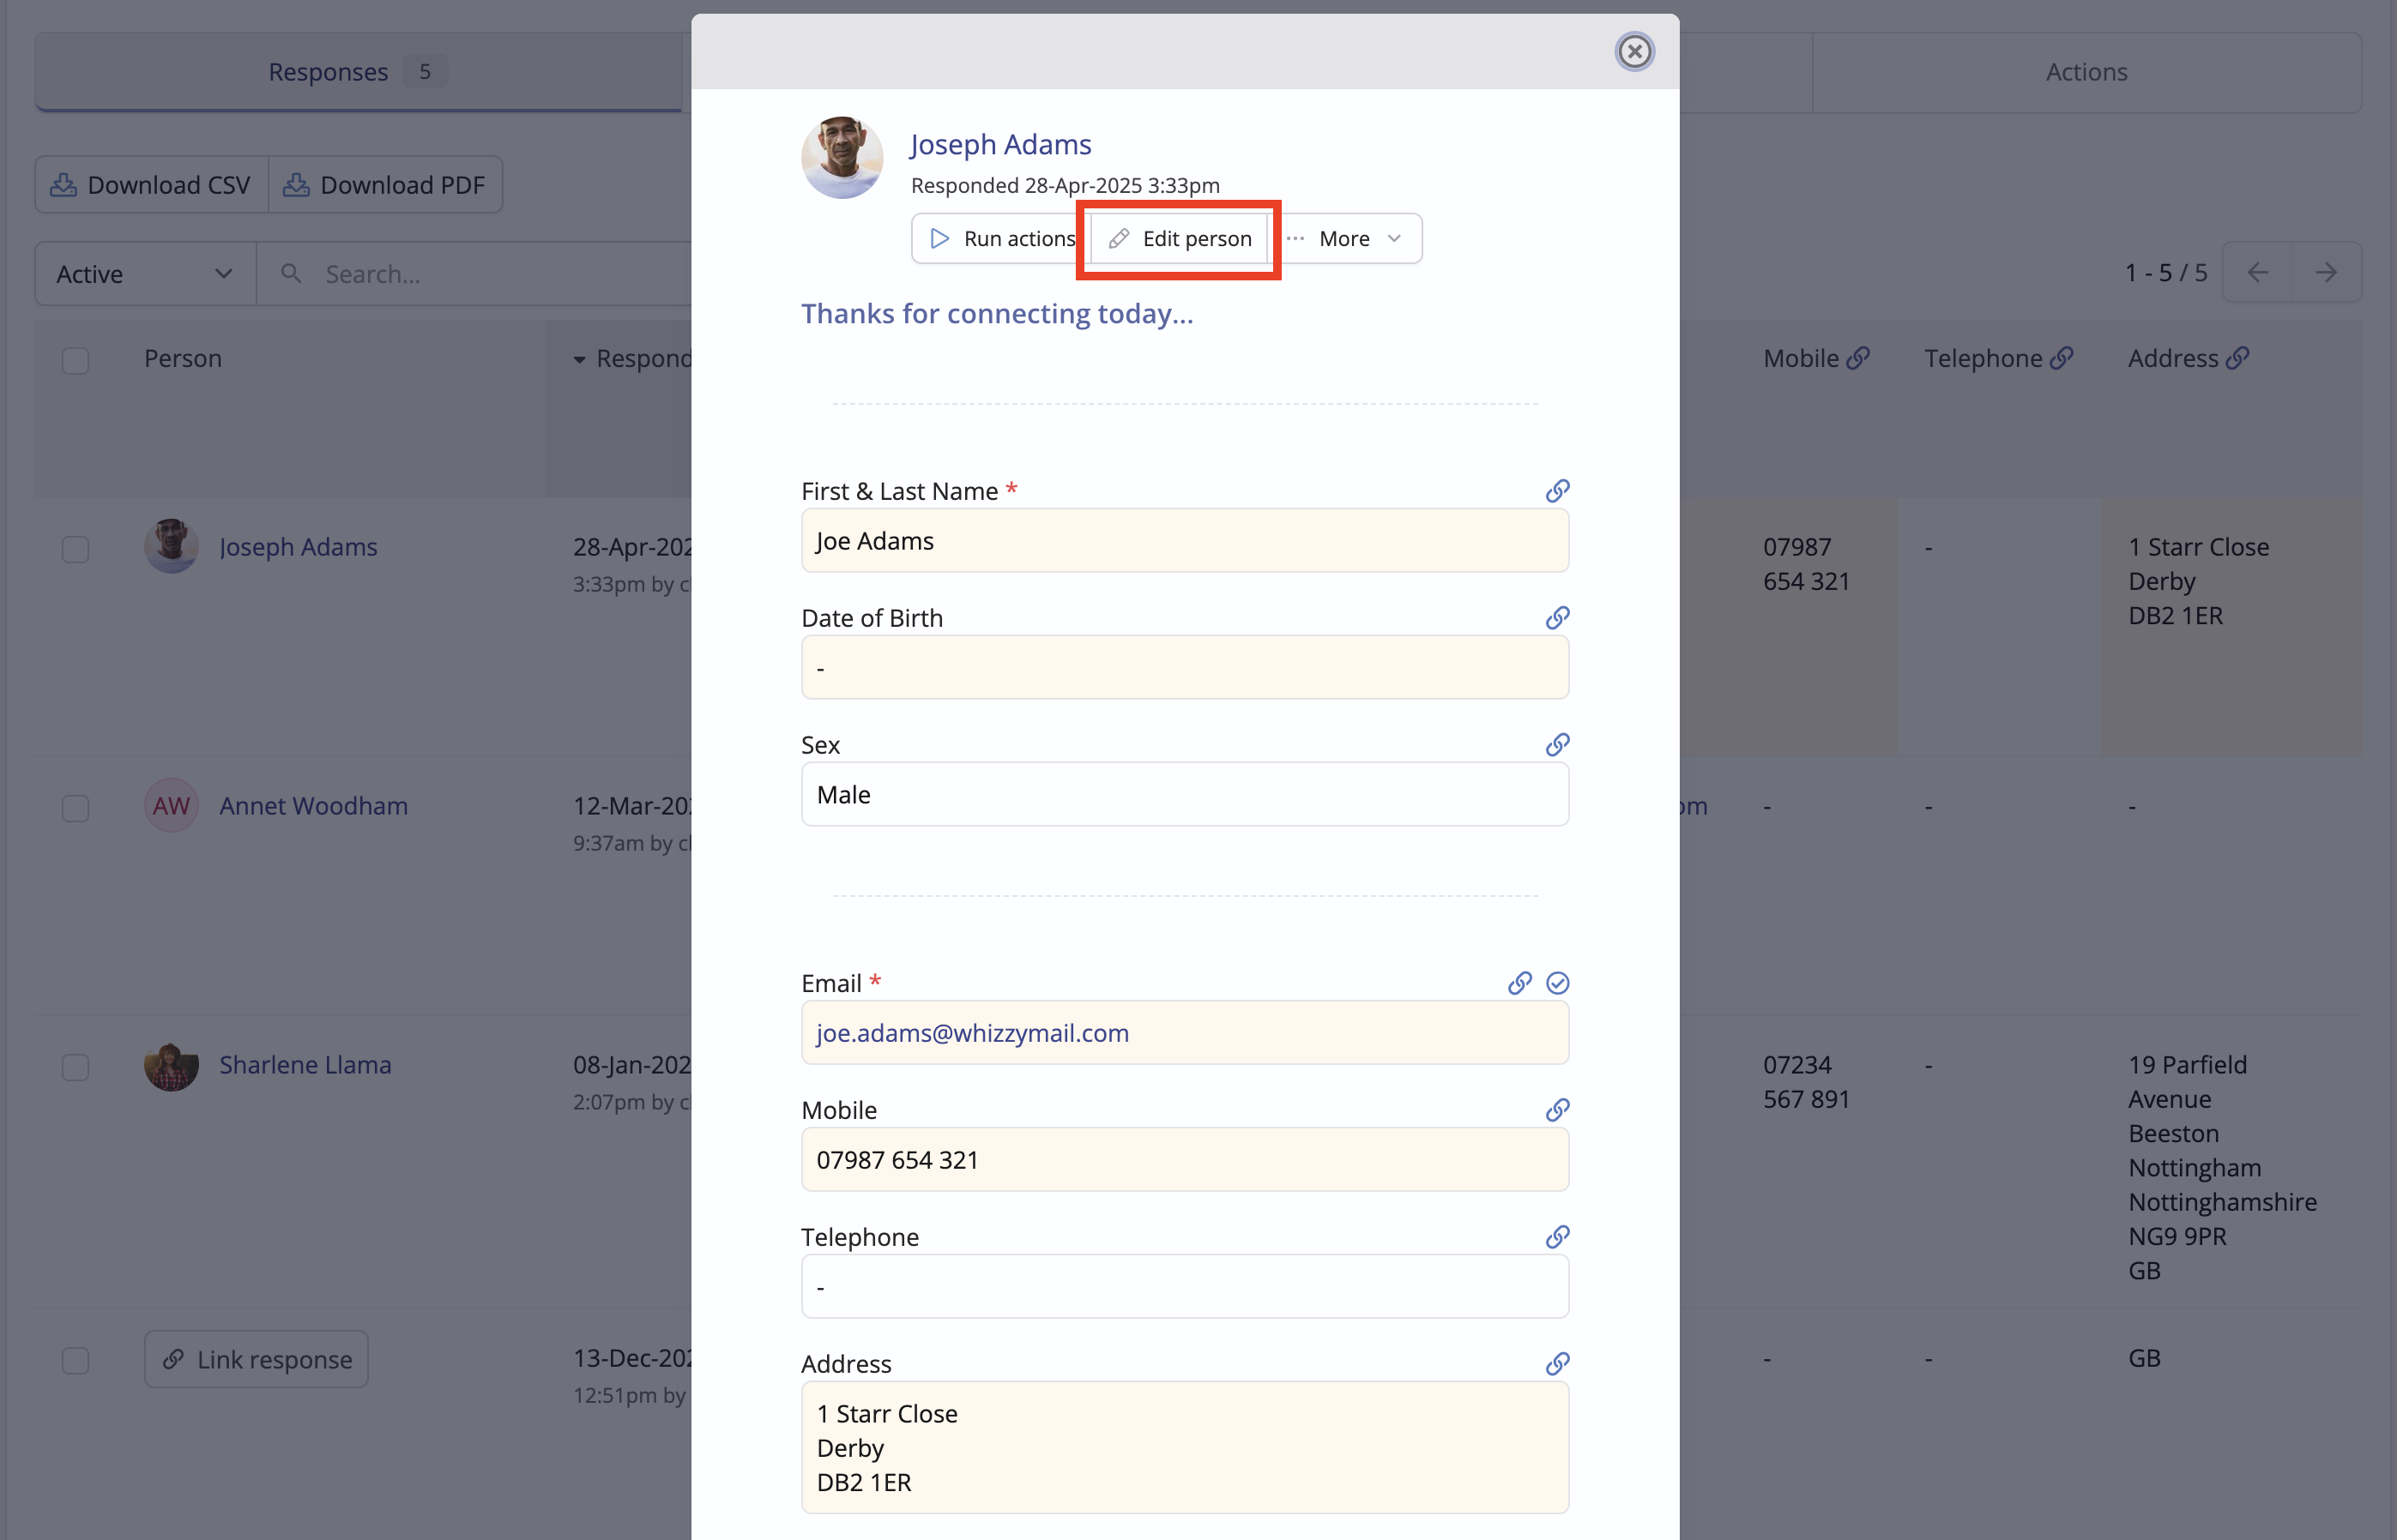Click link icon in Mobile column header
The height and width of the screenshot is (1540, 2397).
(x=1857, y=358)
